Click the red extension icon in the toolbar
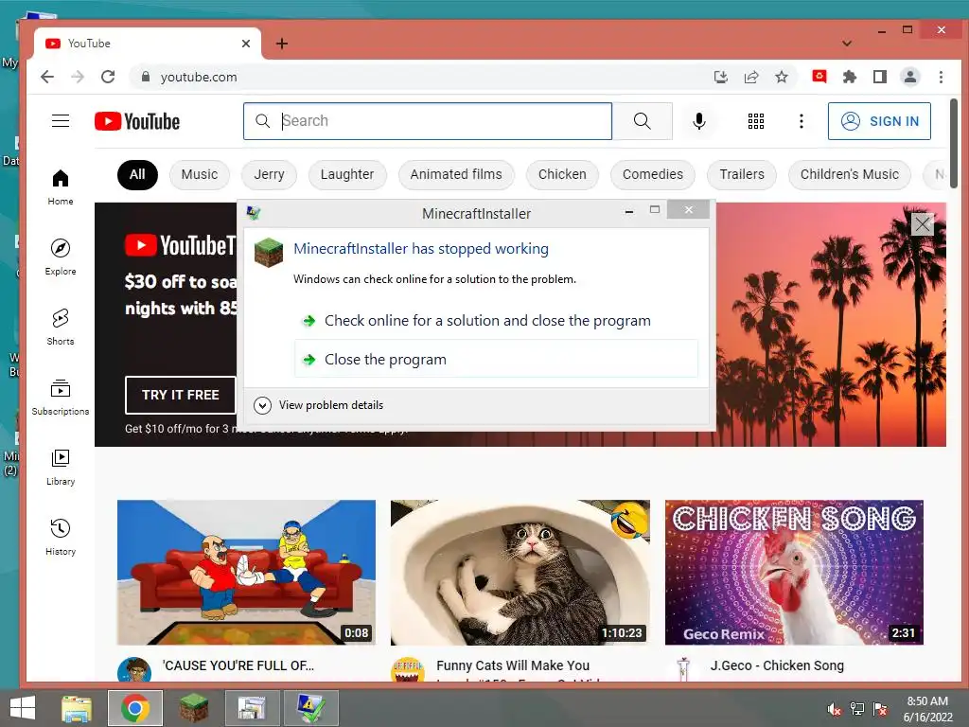The image size is (969, 727). 819,77
